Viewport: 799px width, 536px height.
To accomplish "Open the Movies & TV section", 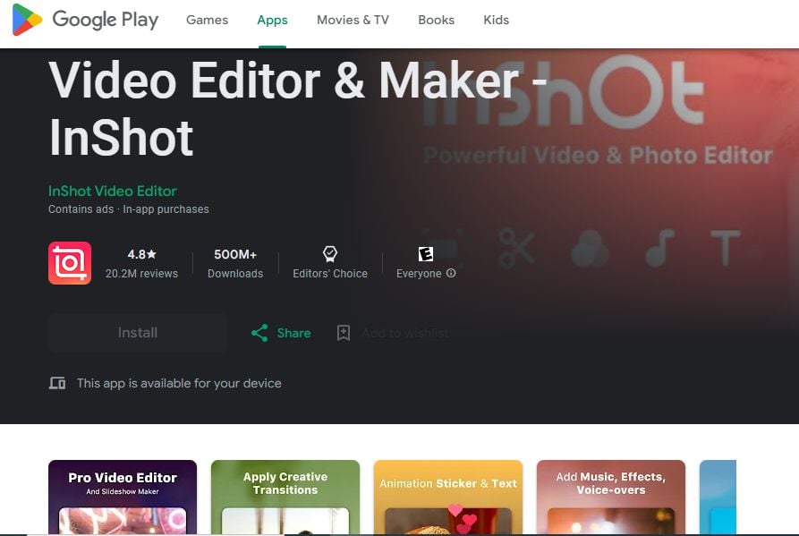I will pos(353,20).
